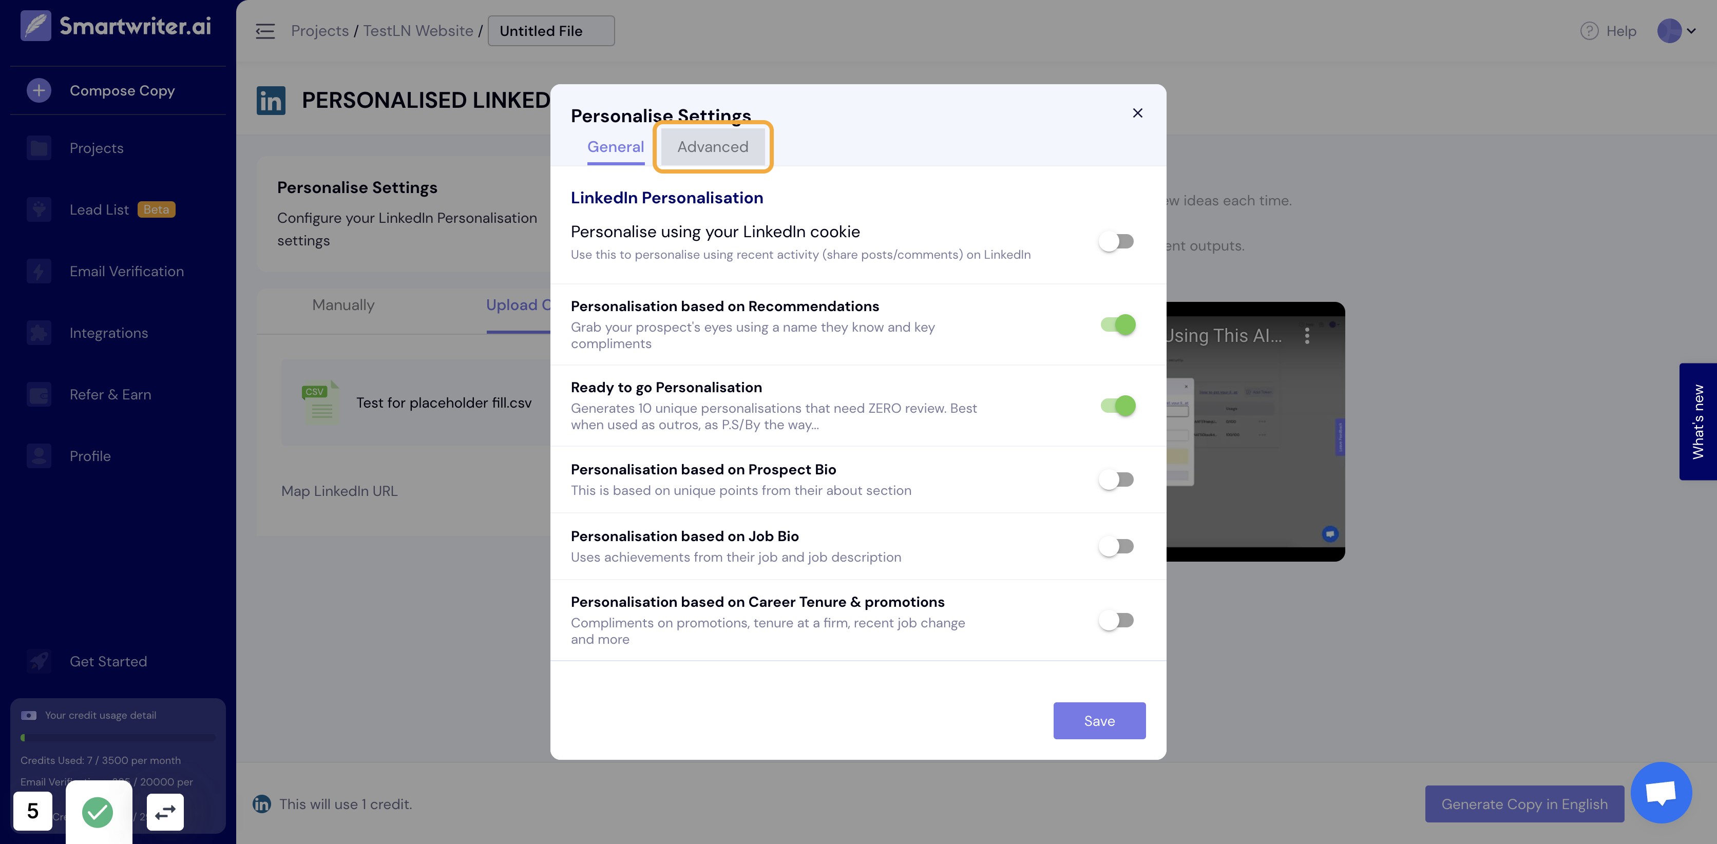Click the Get Started rocket icon
Viewport: 1717px width, 844px height.
pyautogui.click(x=39, y=661)
